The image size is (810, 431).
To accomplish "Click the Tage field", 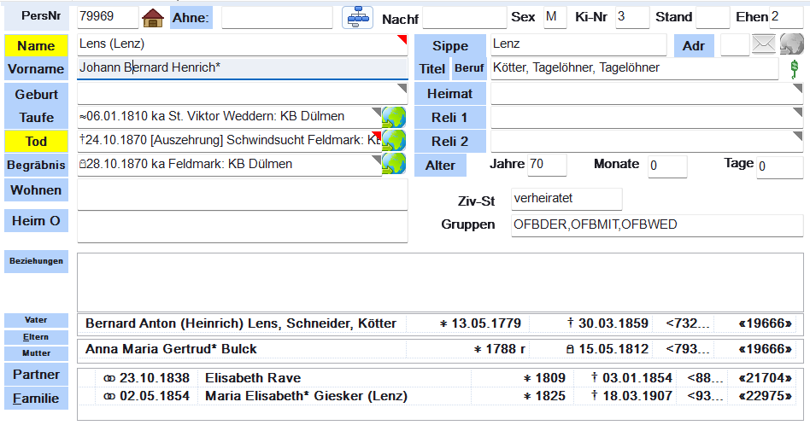I will pyautogui.click(x=780, y=167).
